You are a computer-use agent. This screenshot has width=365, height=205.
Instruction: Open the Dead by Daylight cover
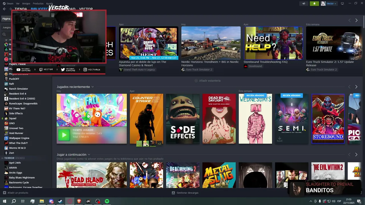tap(219, 119)
